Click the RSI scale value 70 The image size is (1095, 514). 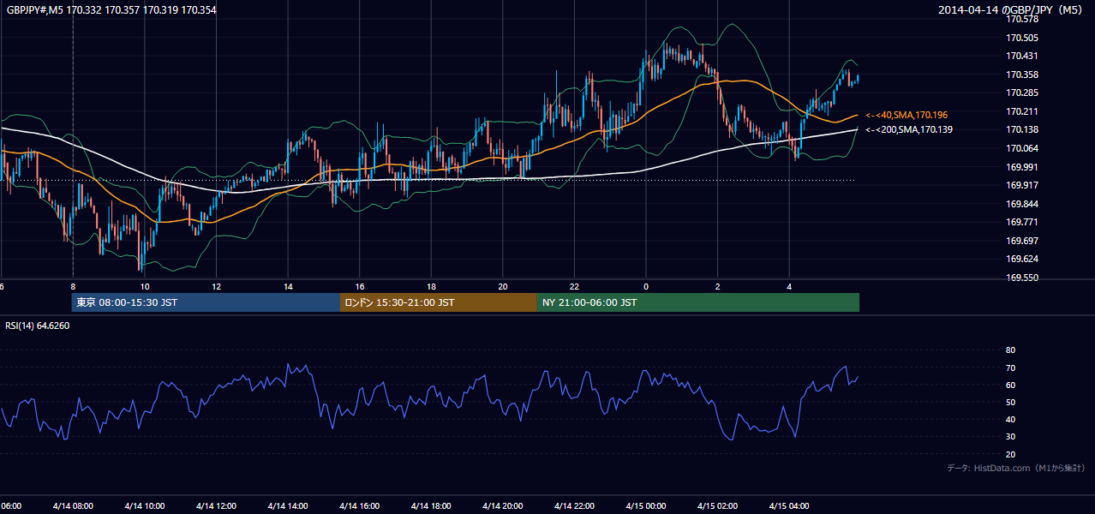point(1010,368)
